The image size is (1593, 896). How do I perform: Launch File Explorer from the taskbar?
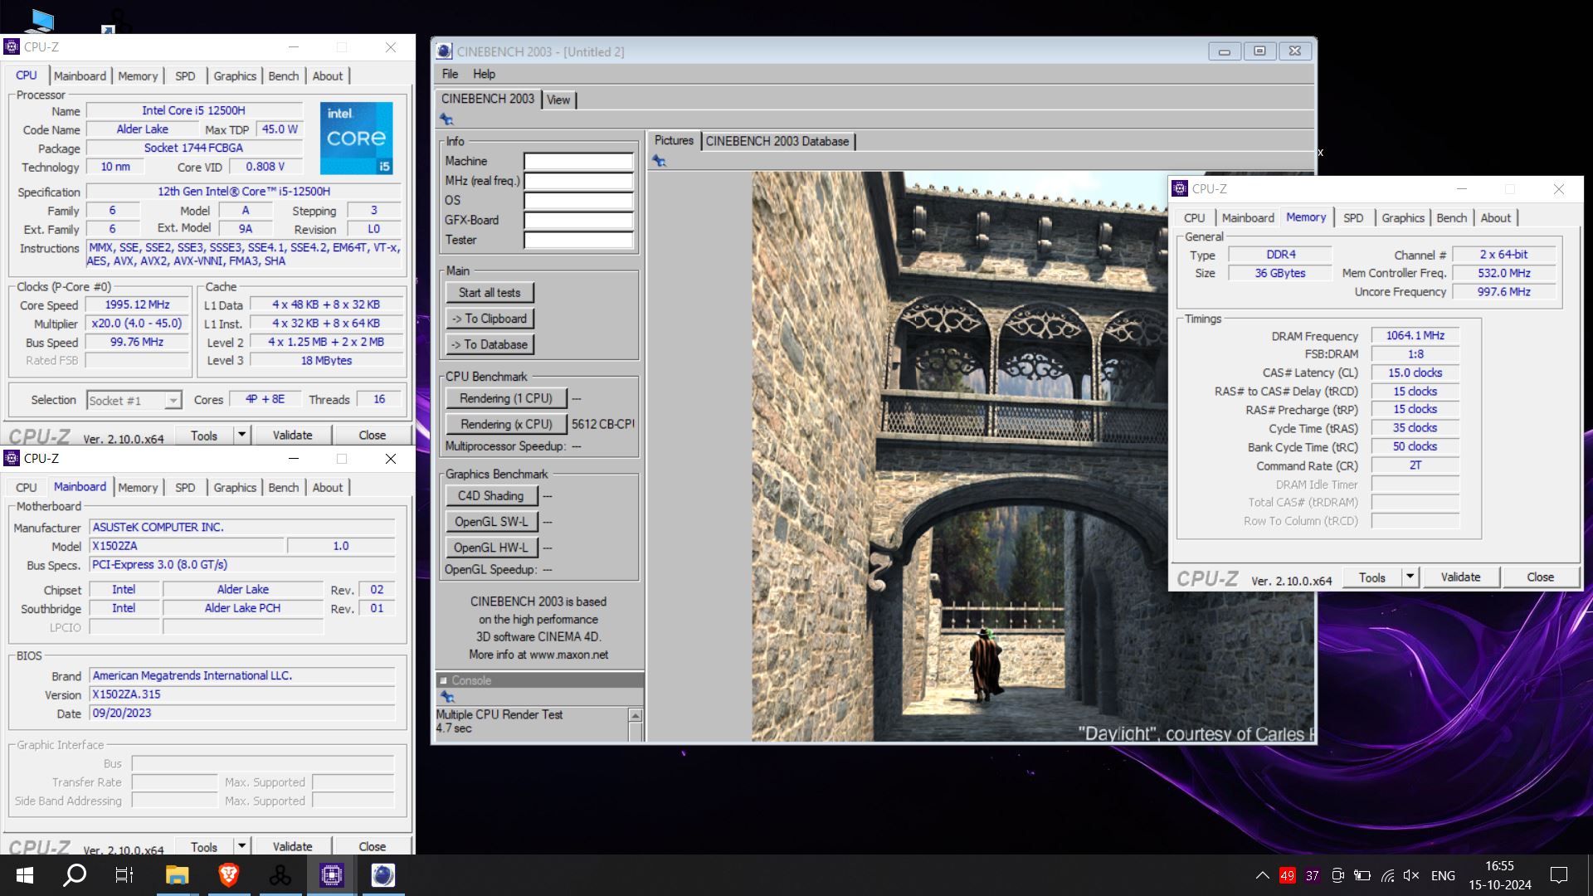177,875
